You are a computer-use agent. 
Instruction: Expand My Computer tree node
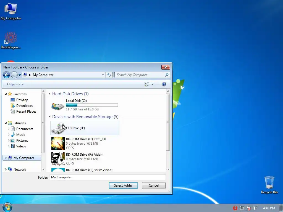6,158
